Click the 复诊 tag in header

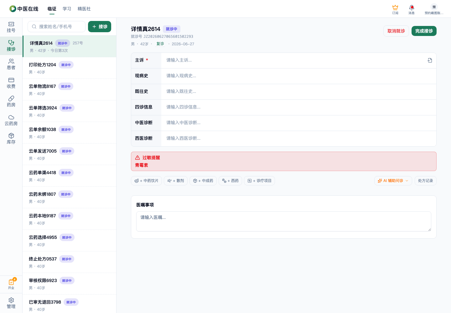click(x=160, y=44)
